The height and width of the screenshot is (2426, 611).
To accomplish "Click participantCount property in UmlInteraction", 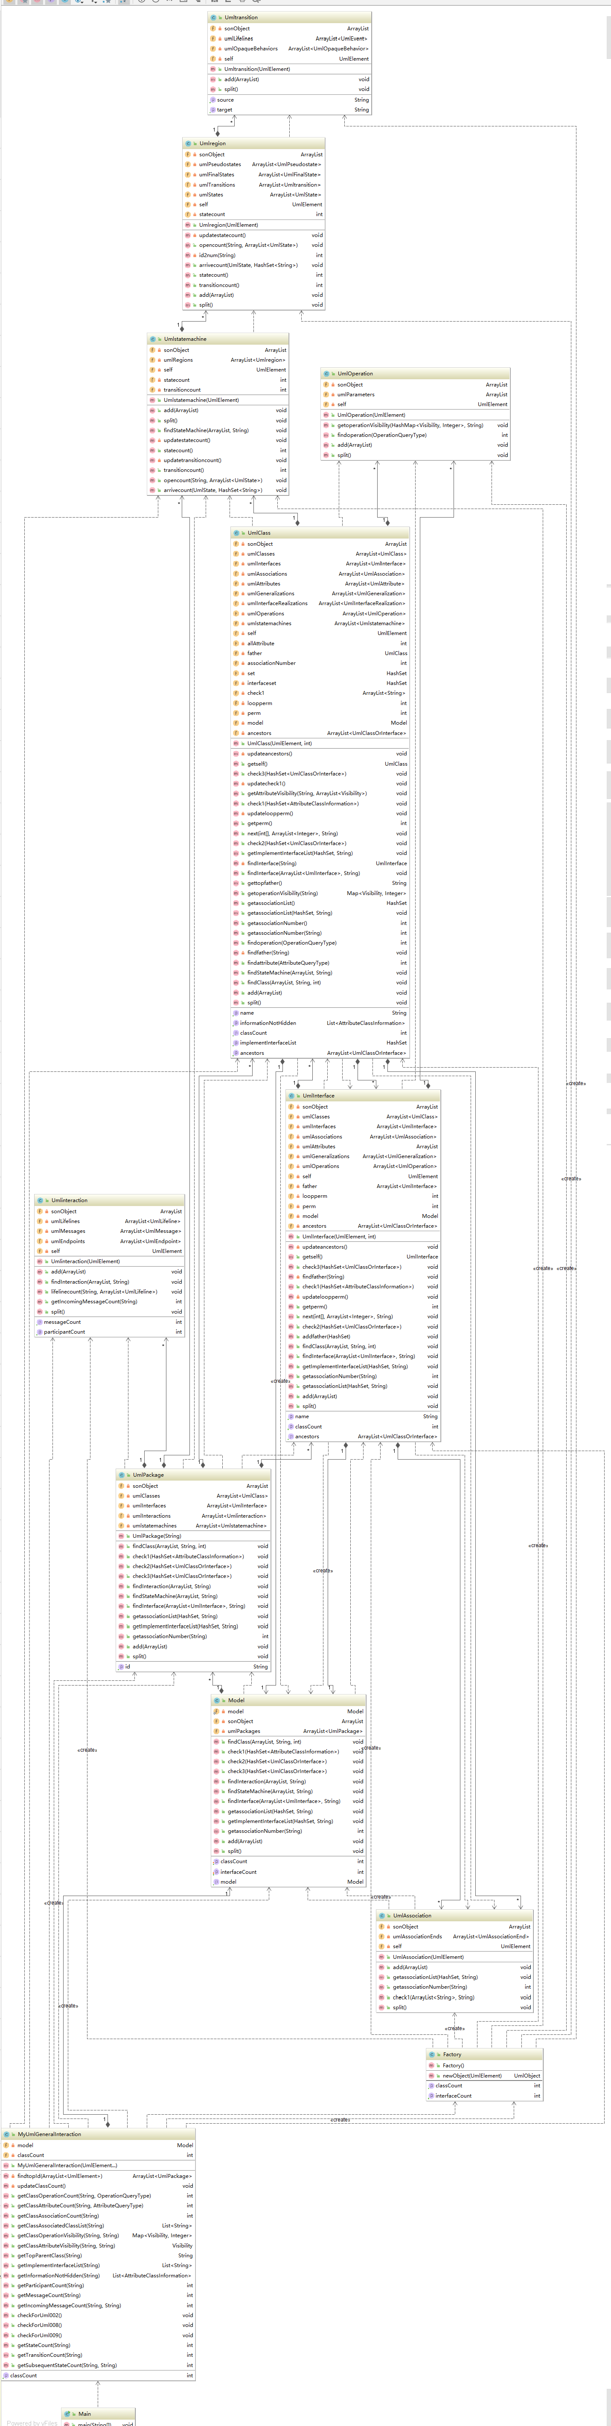I will (x=109, y=1332).
